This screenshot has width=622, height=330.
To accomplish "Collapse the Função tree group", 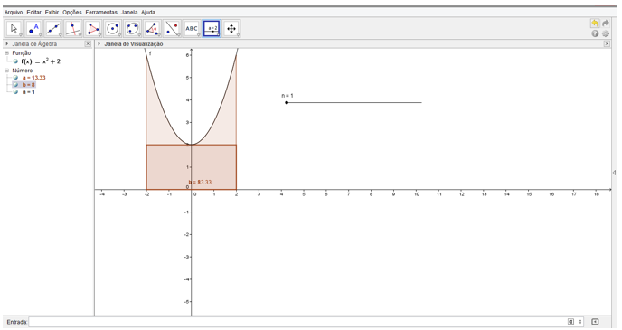I will (6, 53).
